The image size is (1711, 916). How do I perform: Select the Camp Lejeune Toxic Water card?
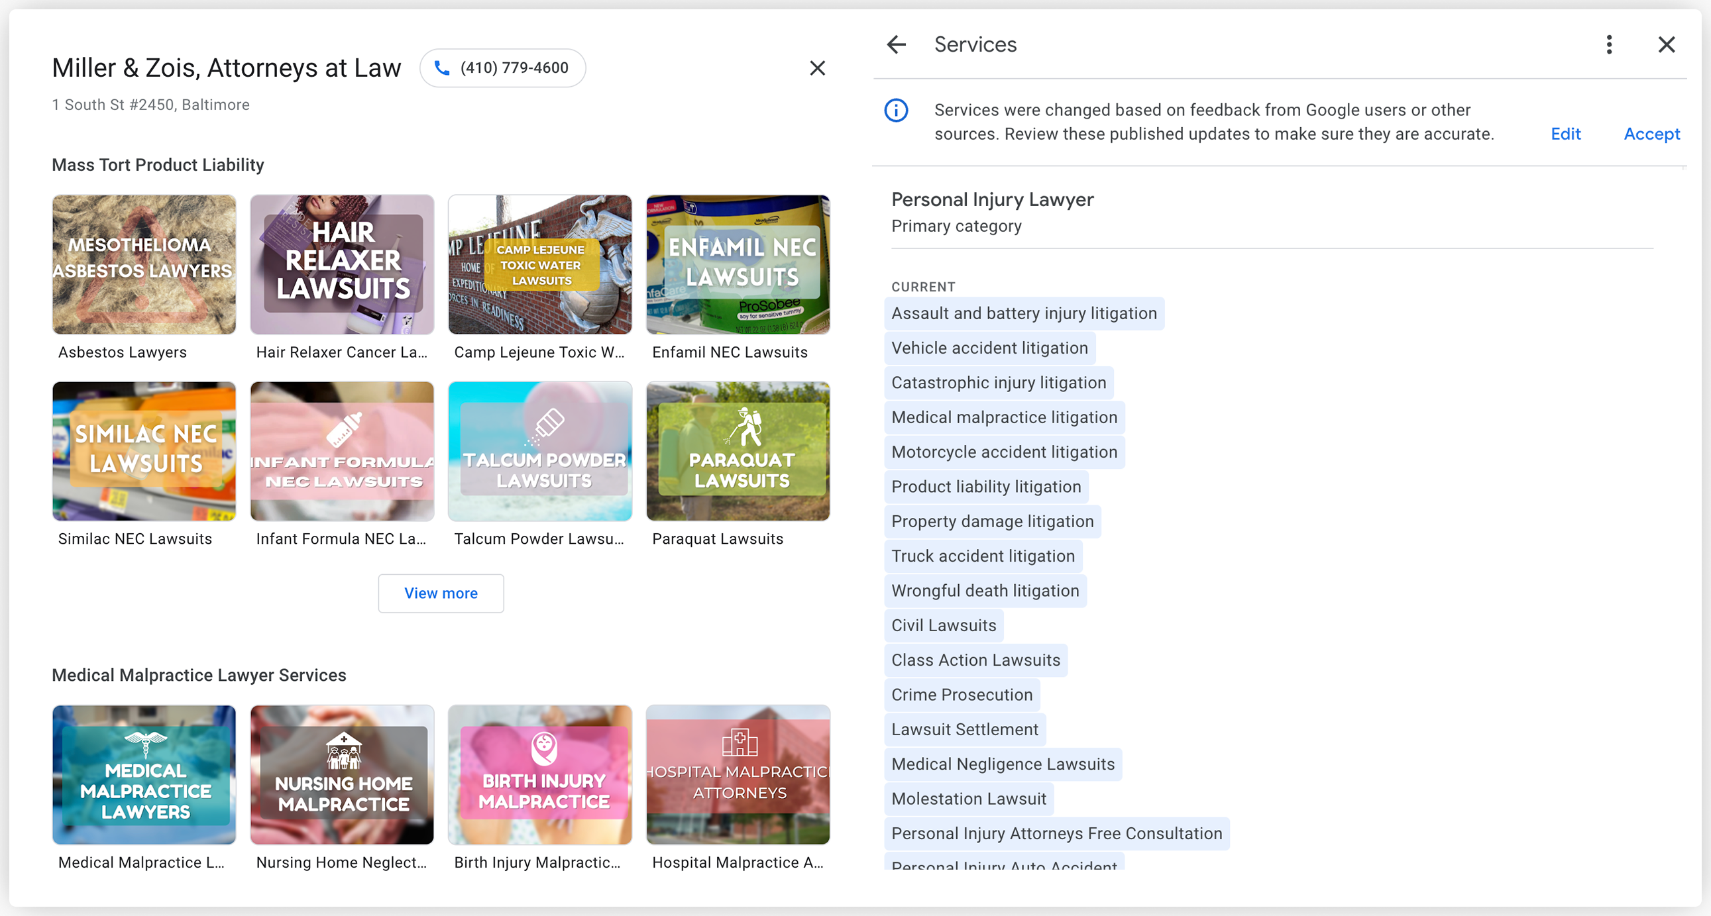tap(540, 264)
